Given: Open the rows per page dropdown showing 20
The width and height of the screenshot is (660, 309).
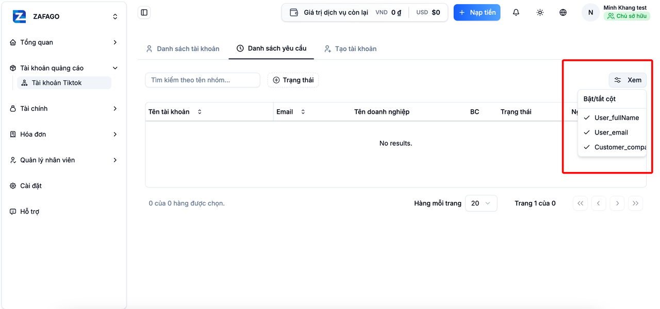Looking at the screenshot, I should coord(481,203).
